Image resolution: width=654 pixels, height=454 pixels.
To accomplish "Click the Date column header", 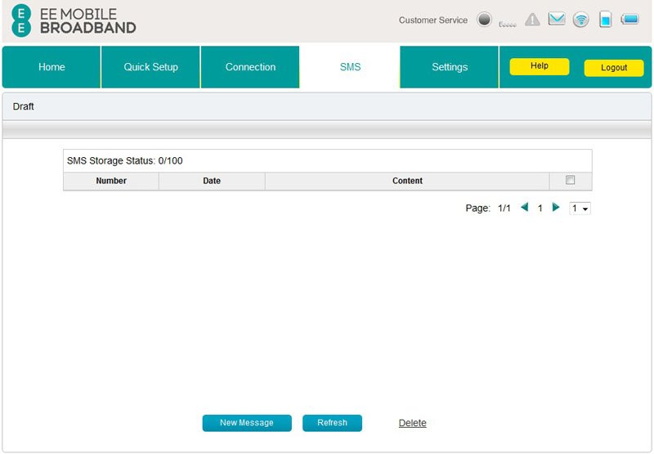I will point(212,181).
